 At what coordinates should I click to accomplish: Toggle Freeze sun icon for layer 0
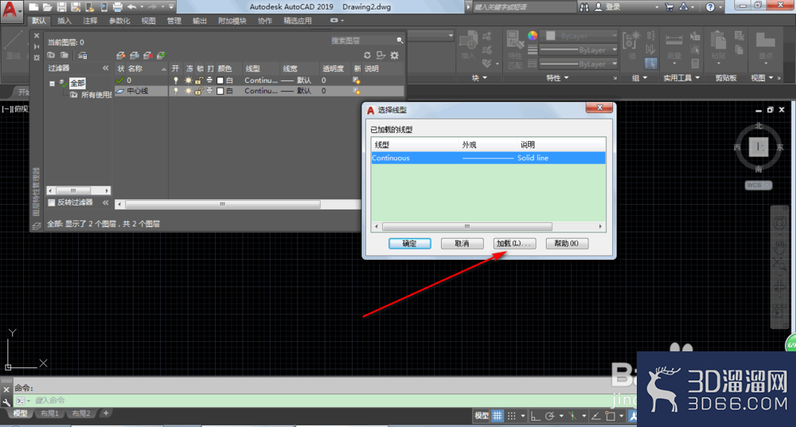point(189,80)
